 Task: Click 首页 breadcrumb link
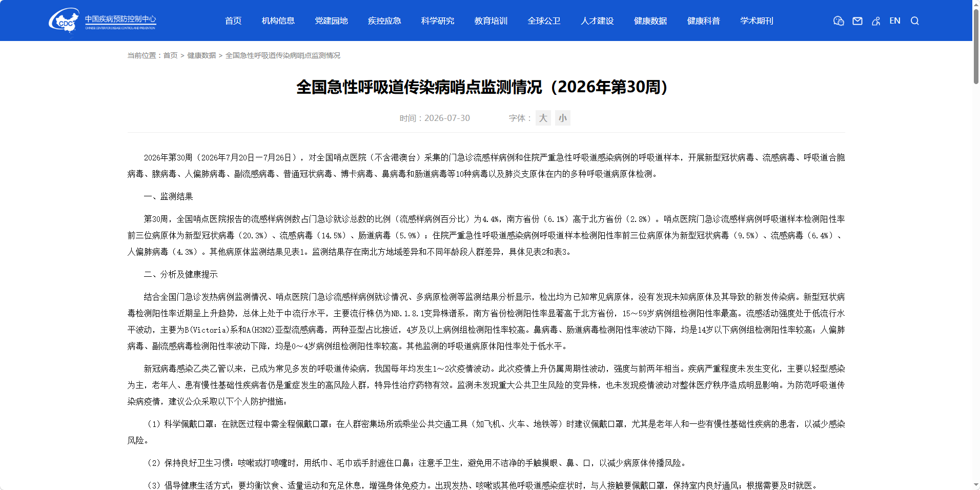(170, 55)
